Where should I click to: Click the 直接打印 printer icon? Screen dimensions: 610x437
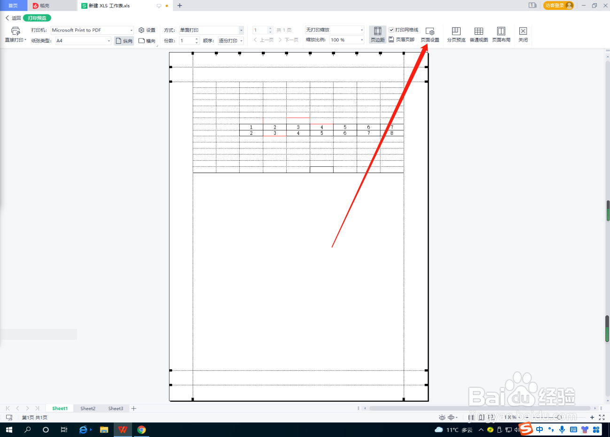[x=16, y=31]
